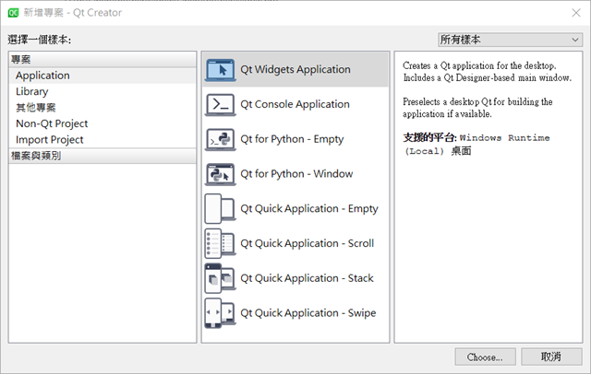Click the 專案 section header

pos(103,59)
